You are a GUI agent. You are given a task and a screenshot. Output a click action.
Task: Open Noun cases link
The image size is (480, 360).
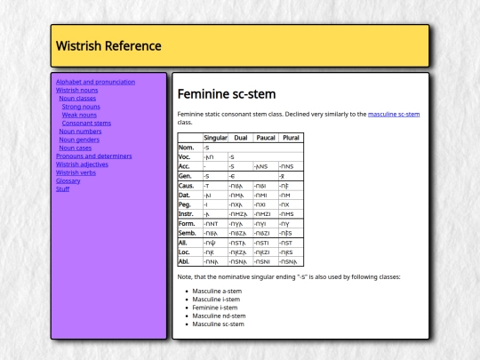76,148
